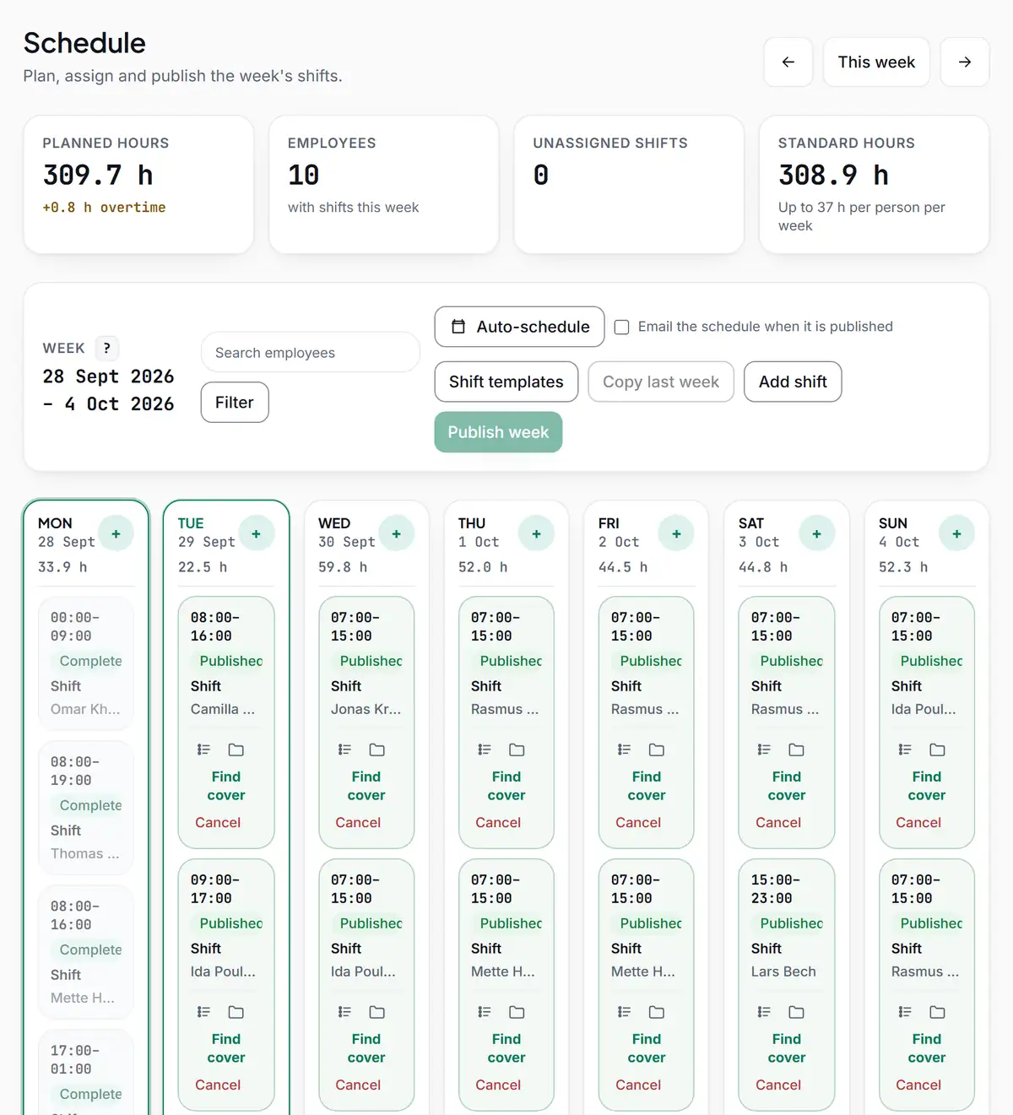1013x1115 pixels.
Task: Enable emailing the schedule when published
Action: click(x=621, y=327)
